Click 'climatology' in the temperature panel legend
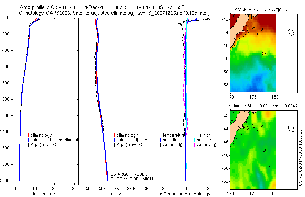Screen dimensions: 305x197 click(41, 135)
